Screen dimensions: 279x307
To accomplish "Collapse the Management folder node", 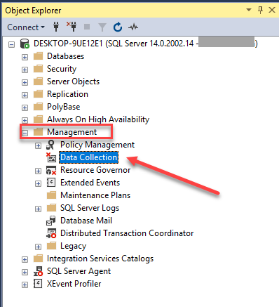I will click(25, 133).
